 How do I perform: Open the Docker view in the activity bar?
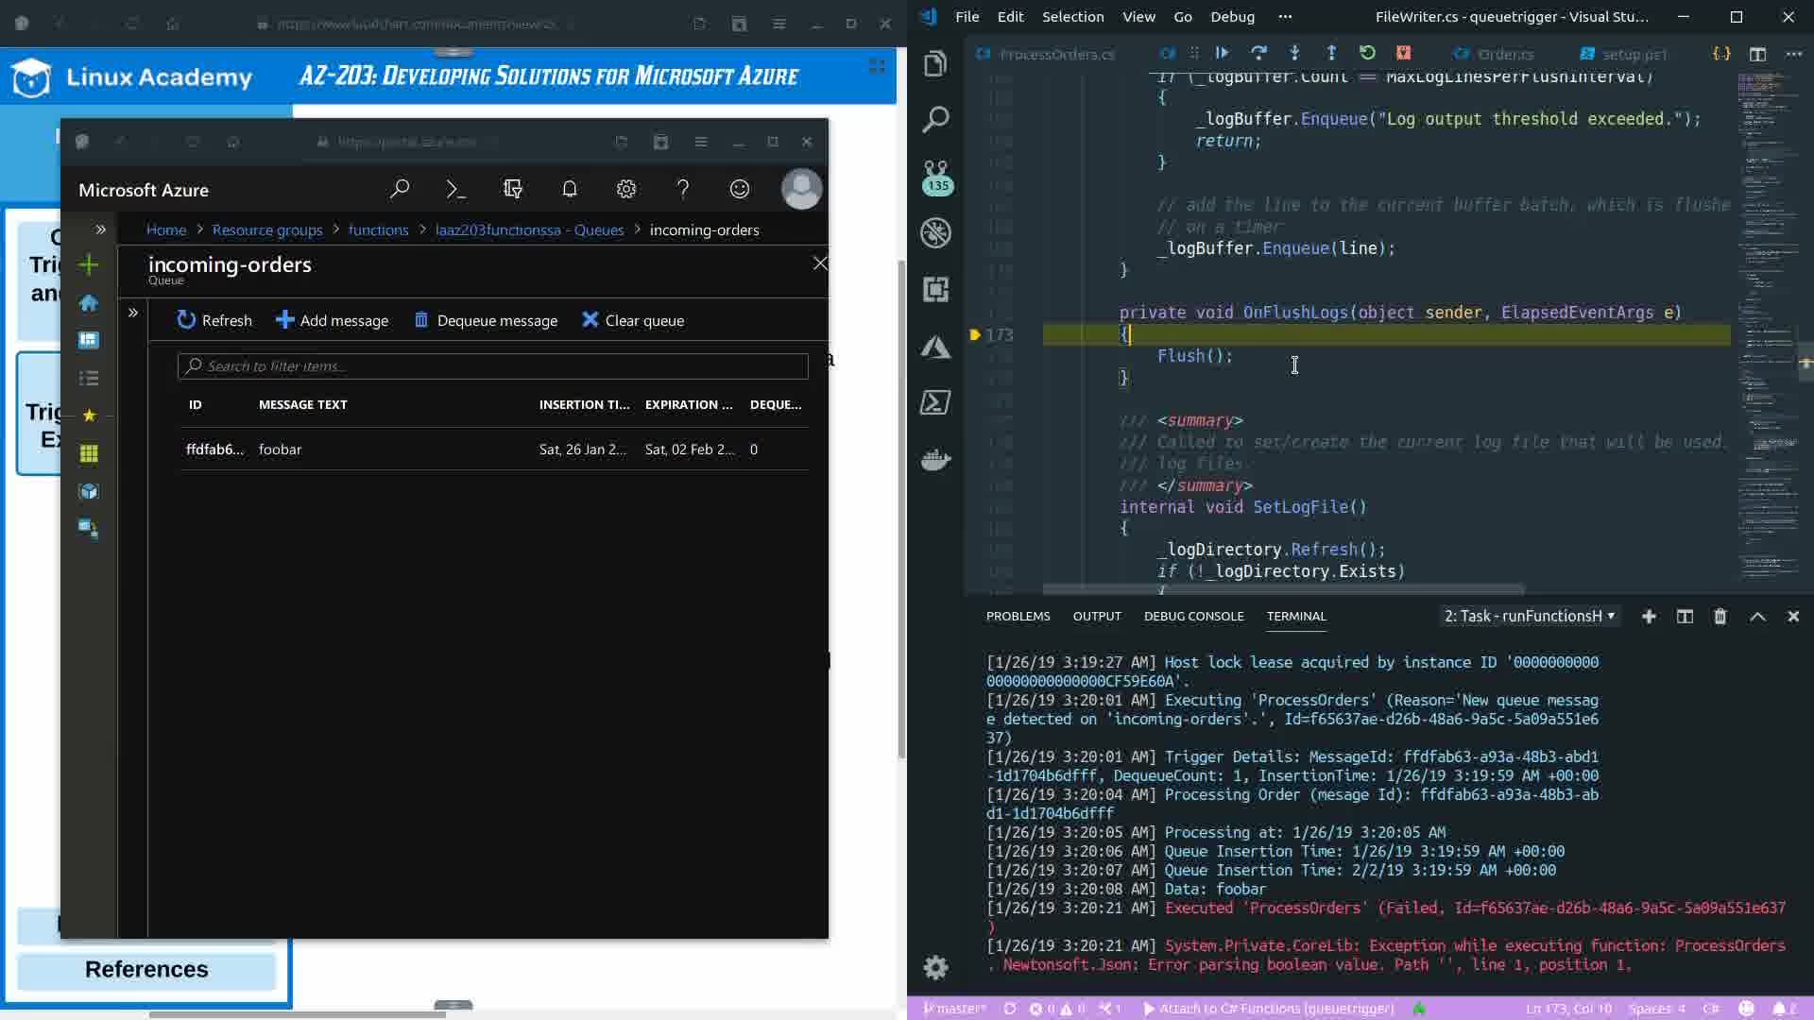(x=935, y=460)
